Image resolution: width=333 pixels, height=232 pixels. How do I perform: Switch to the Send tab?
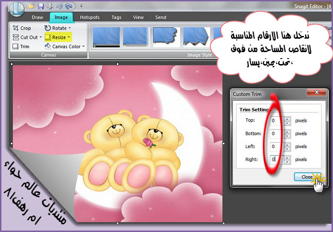point(160,18)
